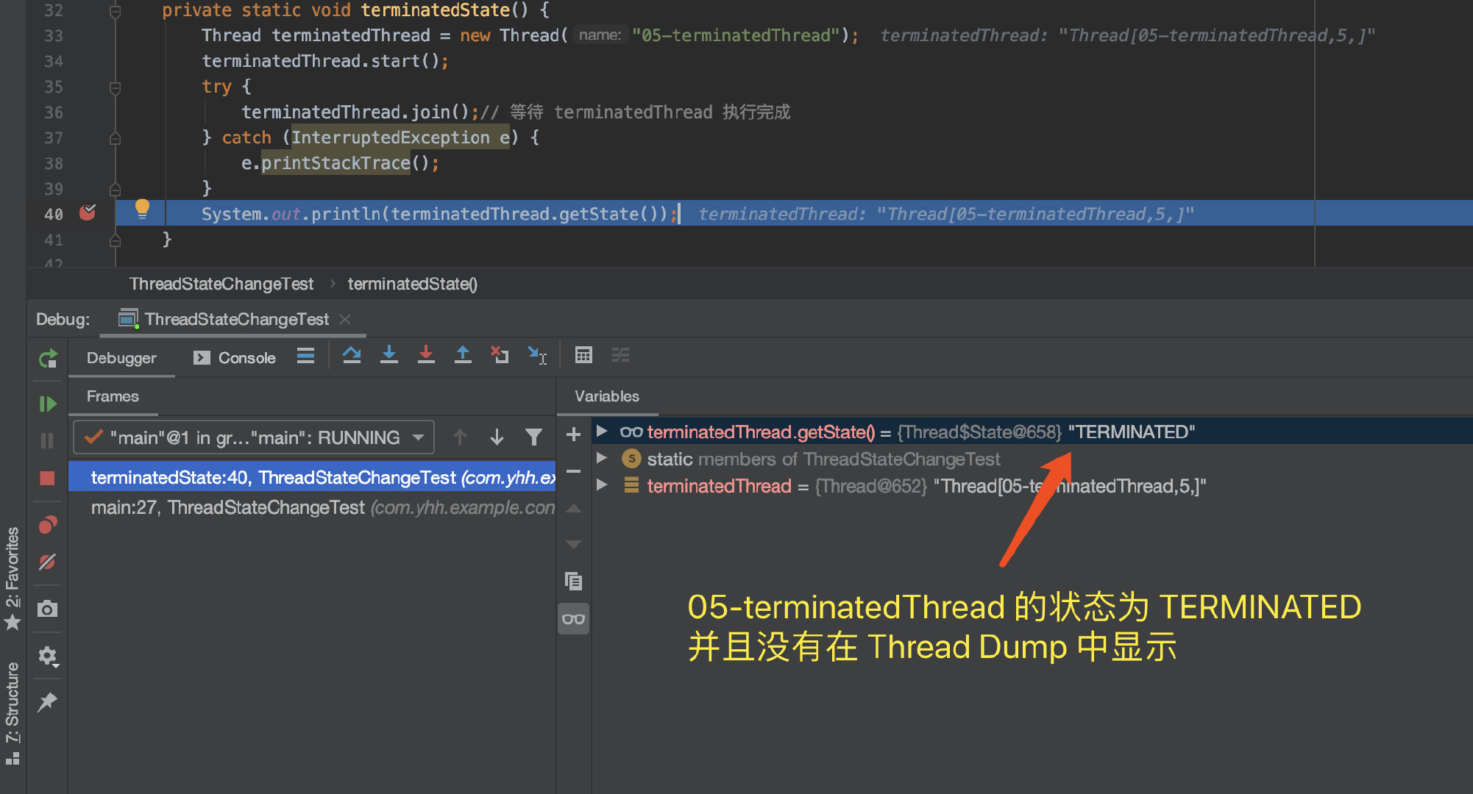The image size is (1473, 794).
Task: Click the Force Step Into icon
Action: [x=426, y=356]
